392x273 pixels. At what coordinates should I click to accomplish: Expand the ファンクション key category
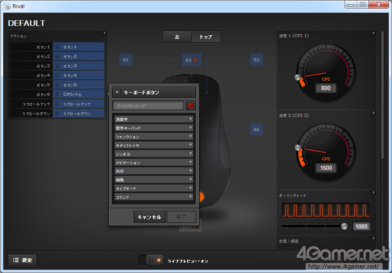[154, 136]
